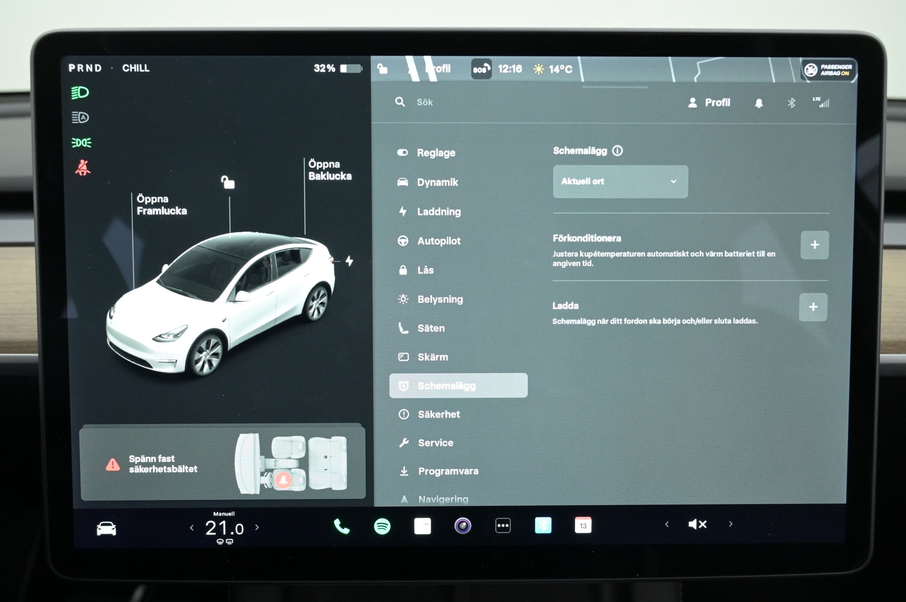Tap the car controls icon
The height and width of the screenshot is (602, 906).
click(106, 528)
